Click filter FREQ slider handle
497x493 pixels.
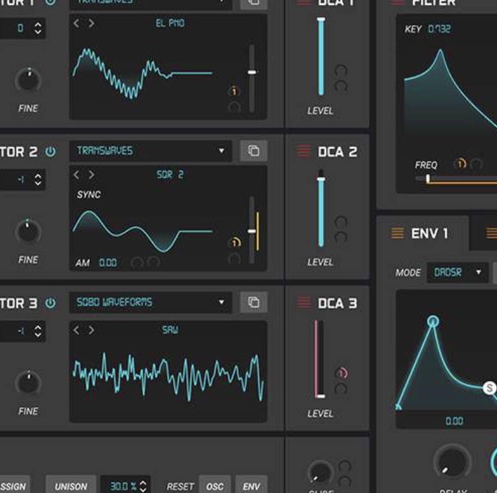(x=428, y=179)
